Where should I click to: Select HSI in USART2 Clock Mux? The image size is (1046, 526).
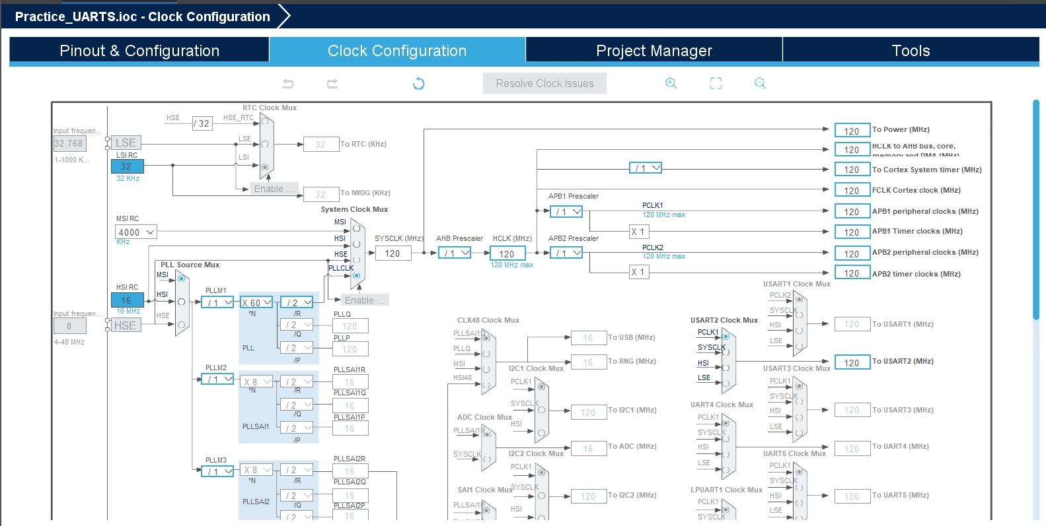click(726, 368)
